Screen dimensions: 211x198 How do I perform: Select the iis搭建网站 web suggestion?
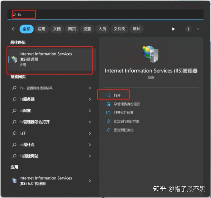(x=29, y=156)
